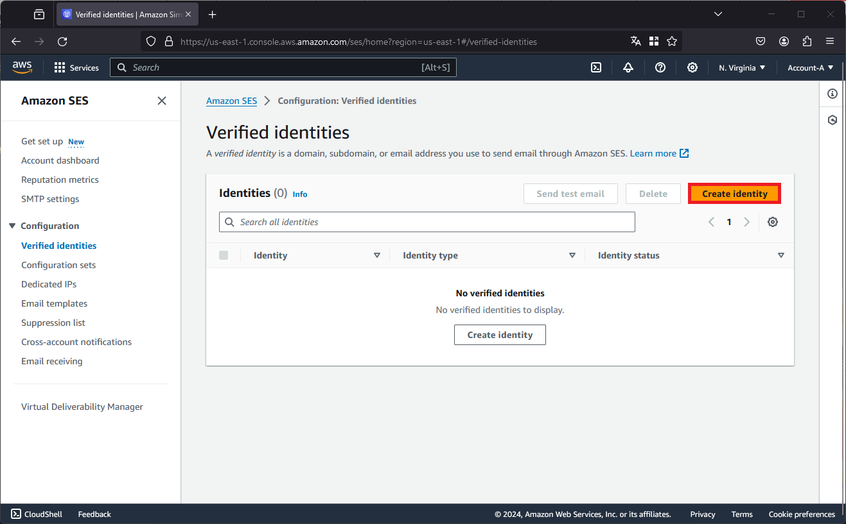Open the tracking protection shield icon

pyautogui.click(x=151, y=41)
